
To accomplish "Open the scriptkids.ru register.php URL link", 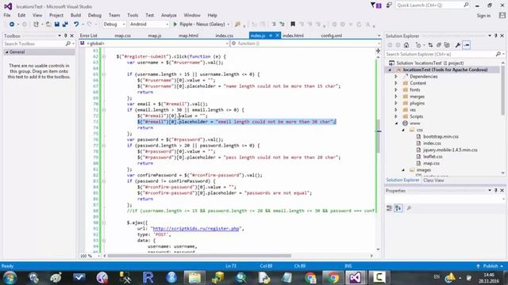I will (196, 229).
